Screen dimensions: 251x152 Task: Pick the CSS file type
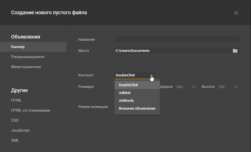15,120
